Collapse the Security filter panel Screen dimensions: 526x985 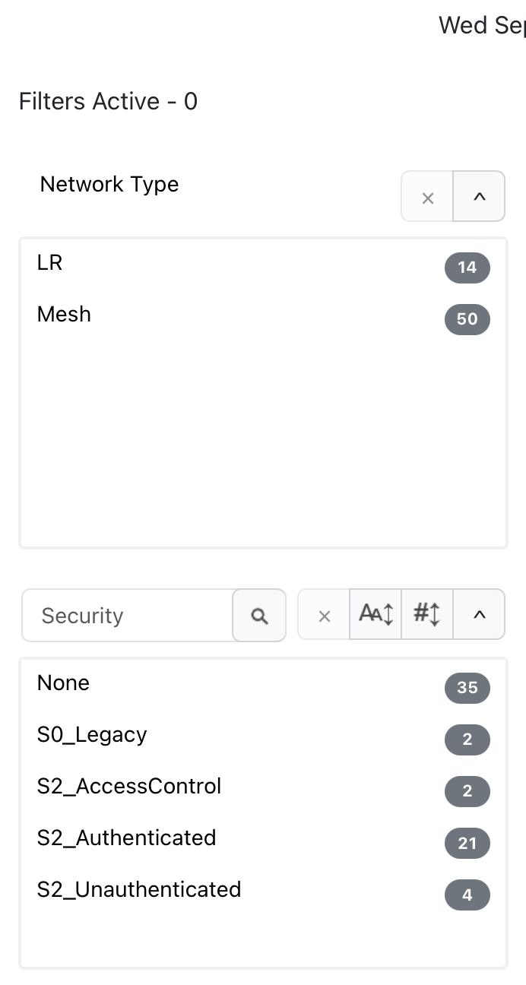pos(479,615)
